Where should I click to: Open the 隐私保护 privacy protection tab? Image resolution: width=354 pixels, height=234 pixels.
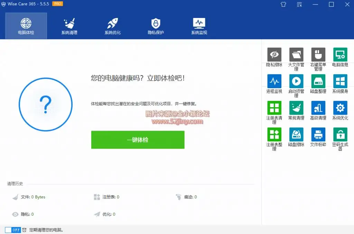click(x=156, y=26)
